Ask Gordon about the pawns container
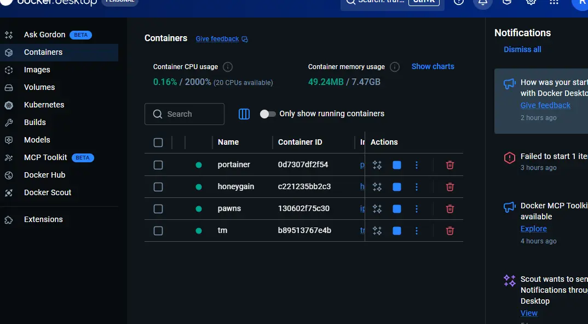Screen dimensions: 588x324 pyautogui.click(x=377, y=209)
